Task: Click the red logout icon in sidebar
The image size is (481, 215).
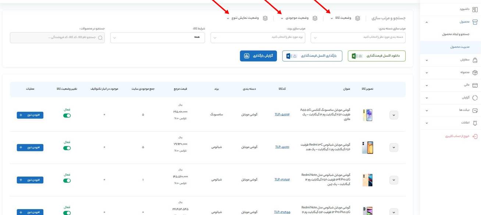Action: [475, 136]
